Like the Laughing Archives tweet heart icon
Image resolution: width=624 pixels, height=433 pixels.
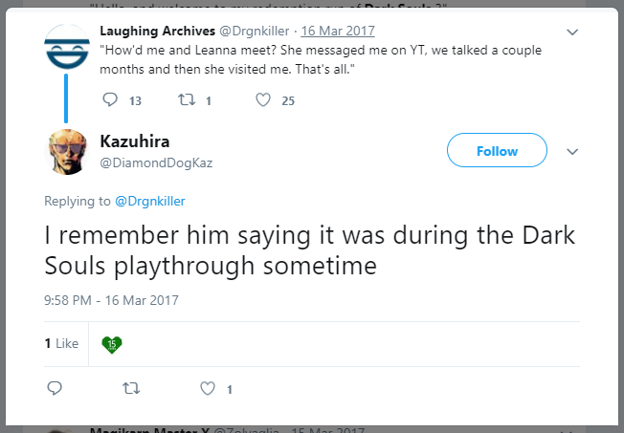263,99
